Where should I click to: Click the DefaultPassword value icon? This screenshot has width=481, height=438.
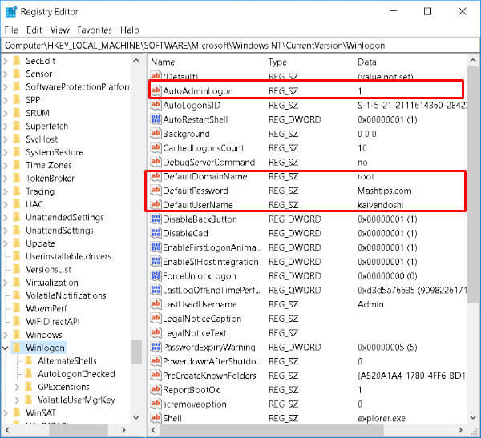156,190
